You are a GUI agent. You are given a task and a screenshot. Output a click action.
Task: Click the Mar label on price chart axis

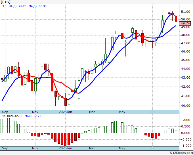(92, 112)
